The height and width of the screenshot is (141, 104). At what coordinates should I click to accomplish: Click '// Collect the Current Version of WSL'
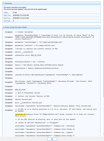coord(32,96)
